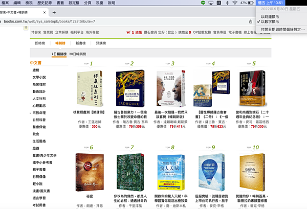Switch to the 即時榜 tab
This screenshot has height=209, width=307.
(40, 43)
